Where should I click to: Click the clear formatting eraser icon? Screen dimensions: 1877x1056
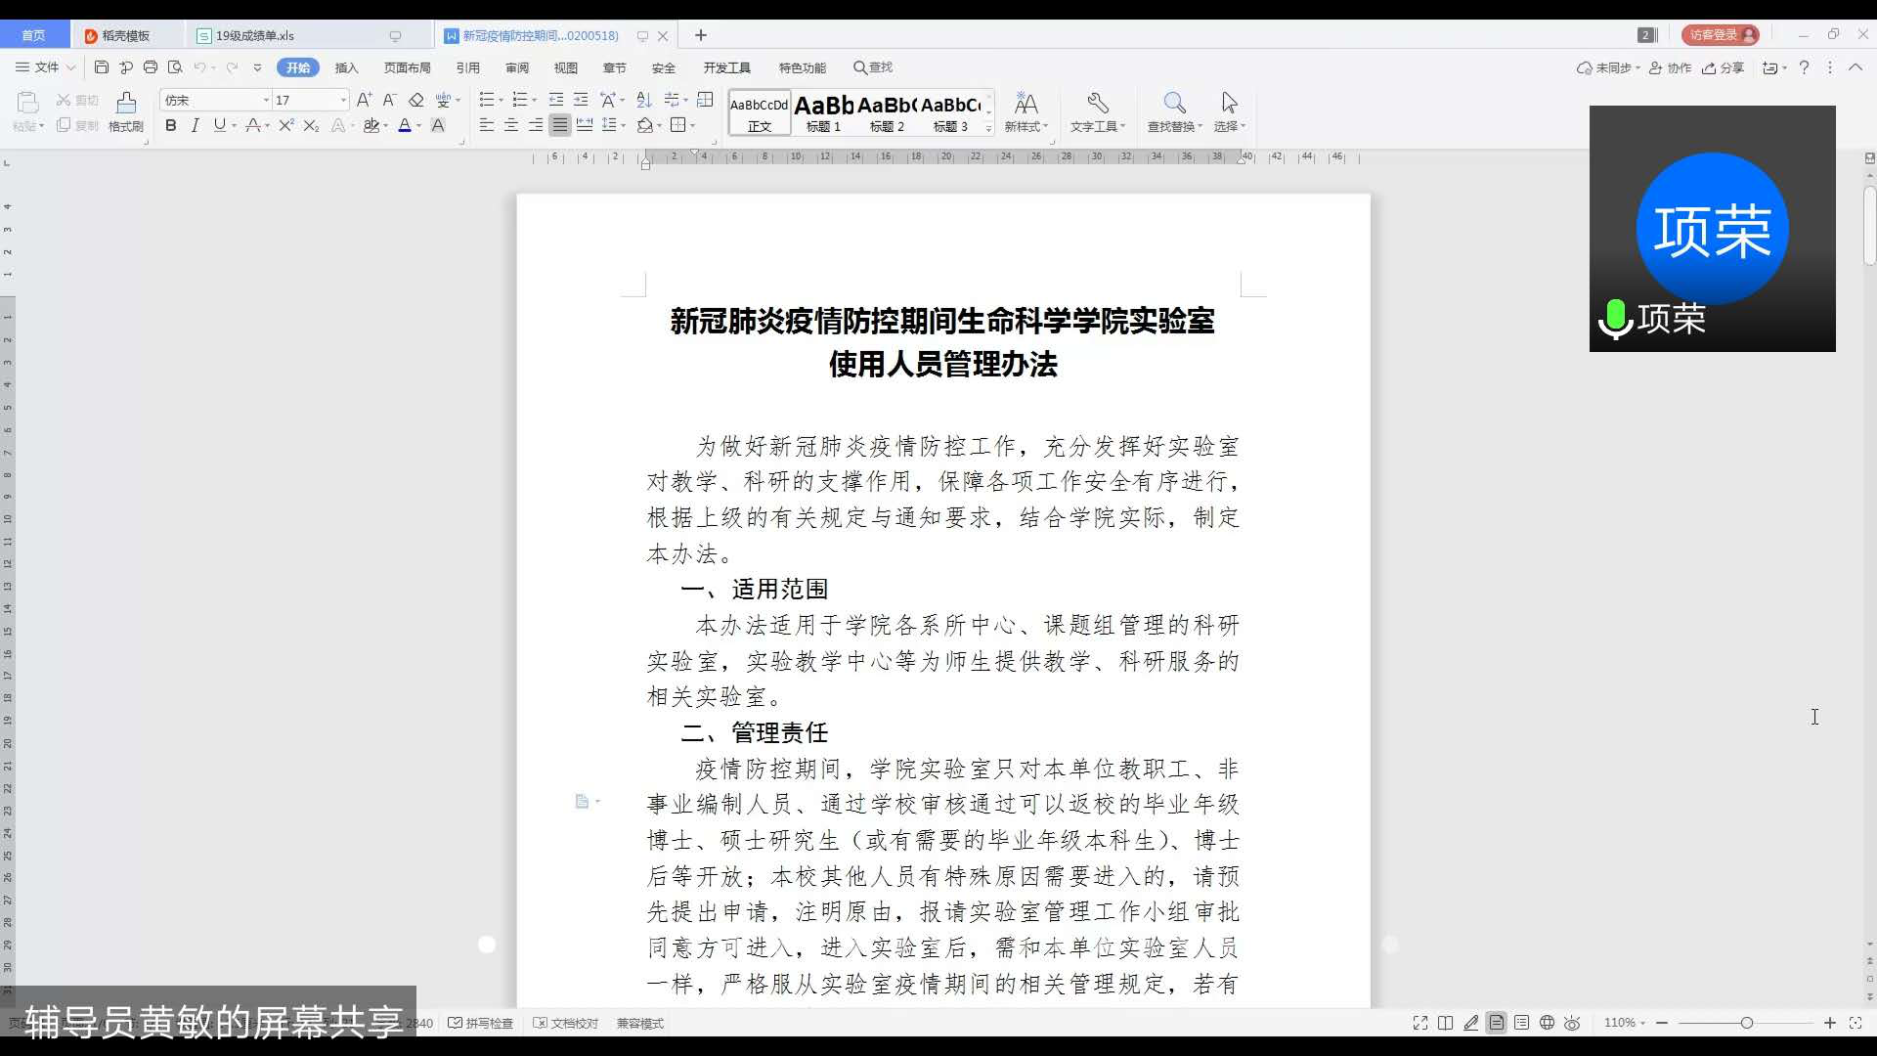pyautogui.click(x=415, y=100)
